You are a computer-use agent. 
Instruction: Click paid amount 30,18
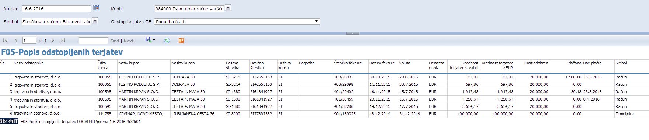[576, 92]
